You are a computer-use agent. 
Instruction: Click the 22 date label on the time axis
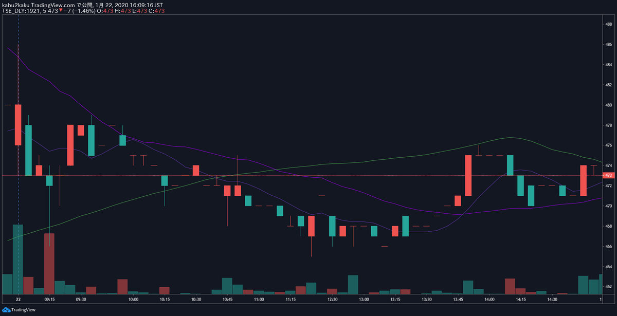(x=19, y=299)
